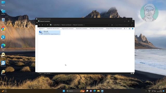Open PowerISO desktop shortcut

(3, 55)
